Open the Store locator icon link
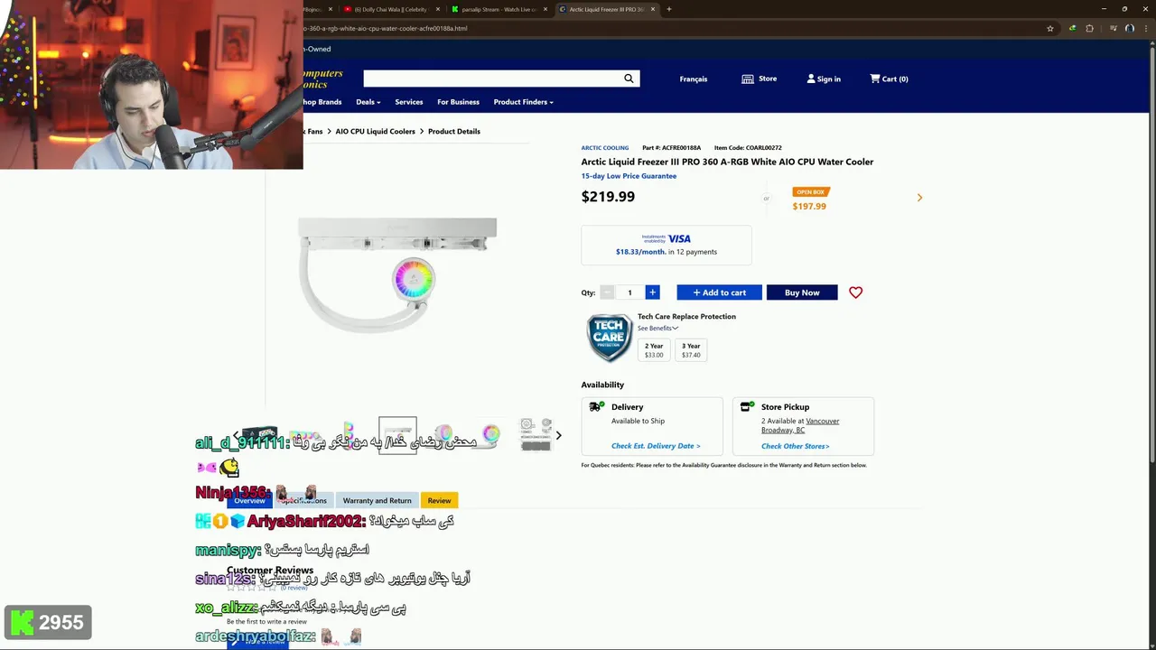Image resolution: width=1156 pixels, height=650 pixels. tap(759, 79)
